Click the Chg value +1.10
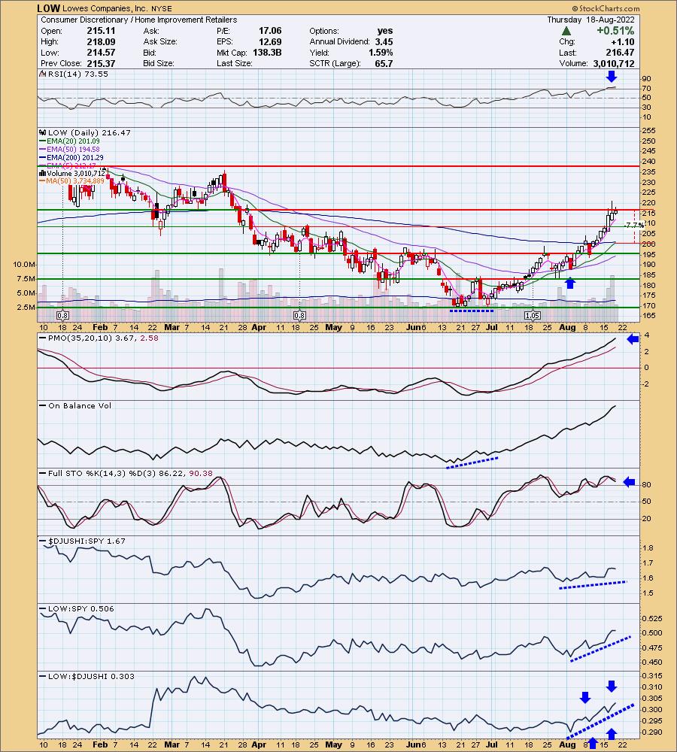The height and width of the screenshot is (752, 677). tap(623, 41)
